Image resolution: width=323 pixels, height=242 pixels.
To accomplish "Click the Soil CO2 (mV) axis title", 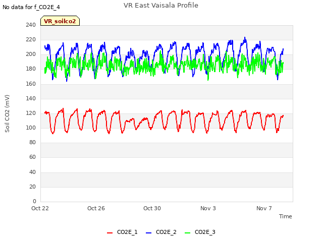I will [x=7, y=113].
